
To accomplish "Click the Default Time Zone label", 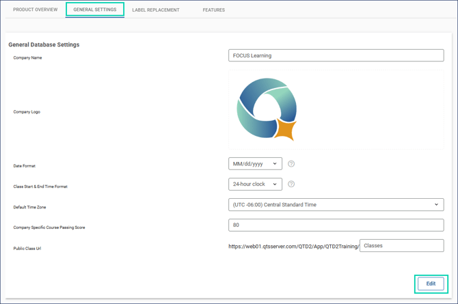I will pos(29,207).
